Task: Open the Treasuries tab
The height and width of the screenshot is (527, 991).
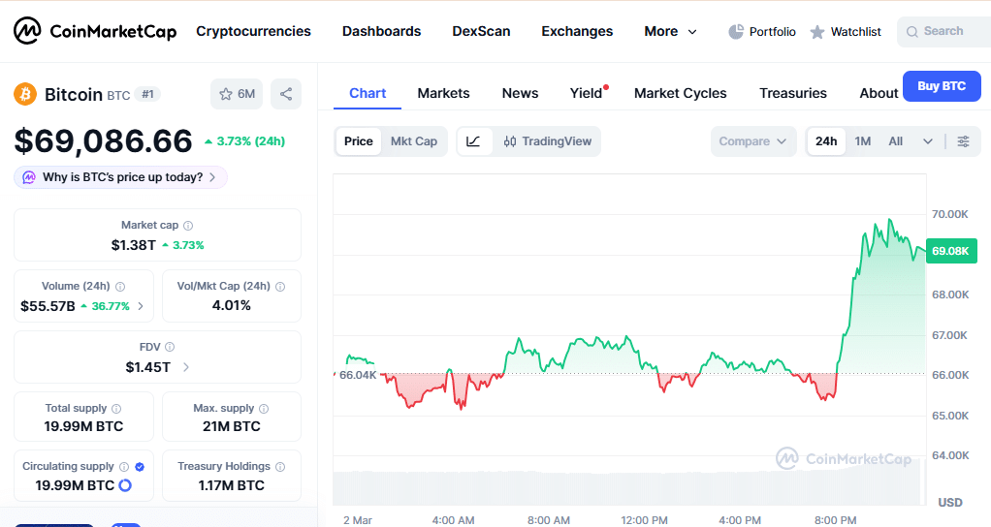Action: (x=792, y=93)
